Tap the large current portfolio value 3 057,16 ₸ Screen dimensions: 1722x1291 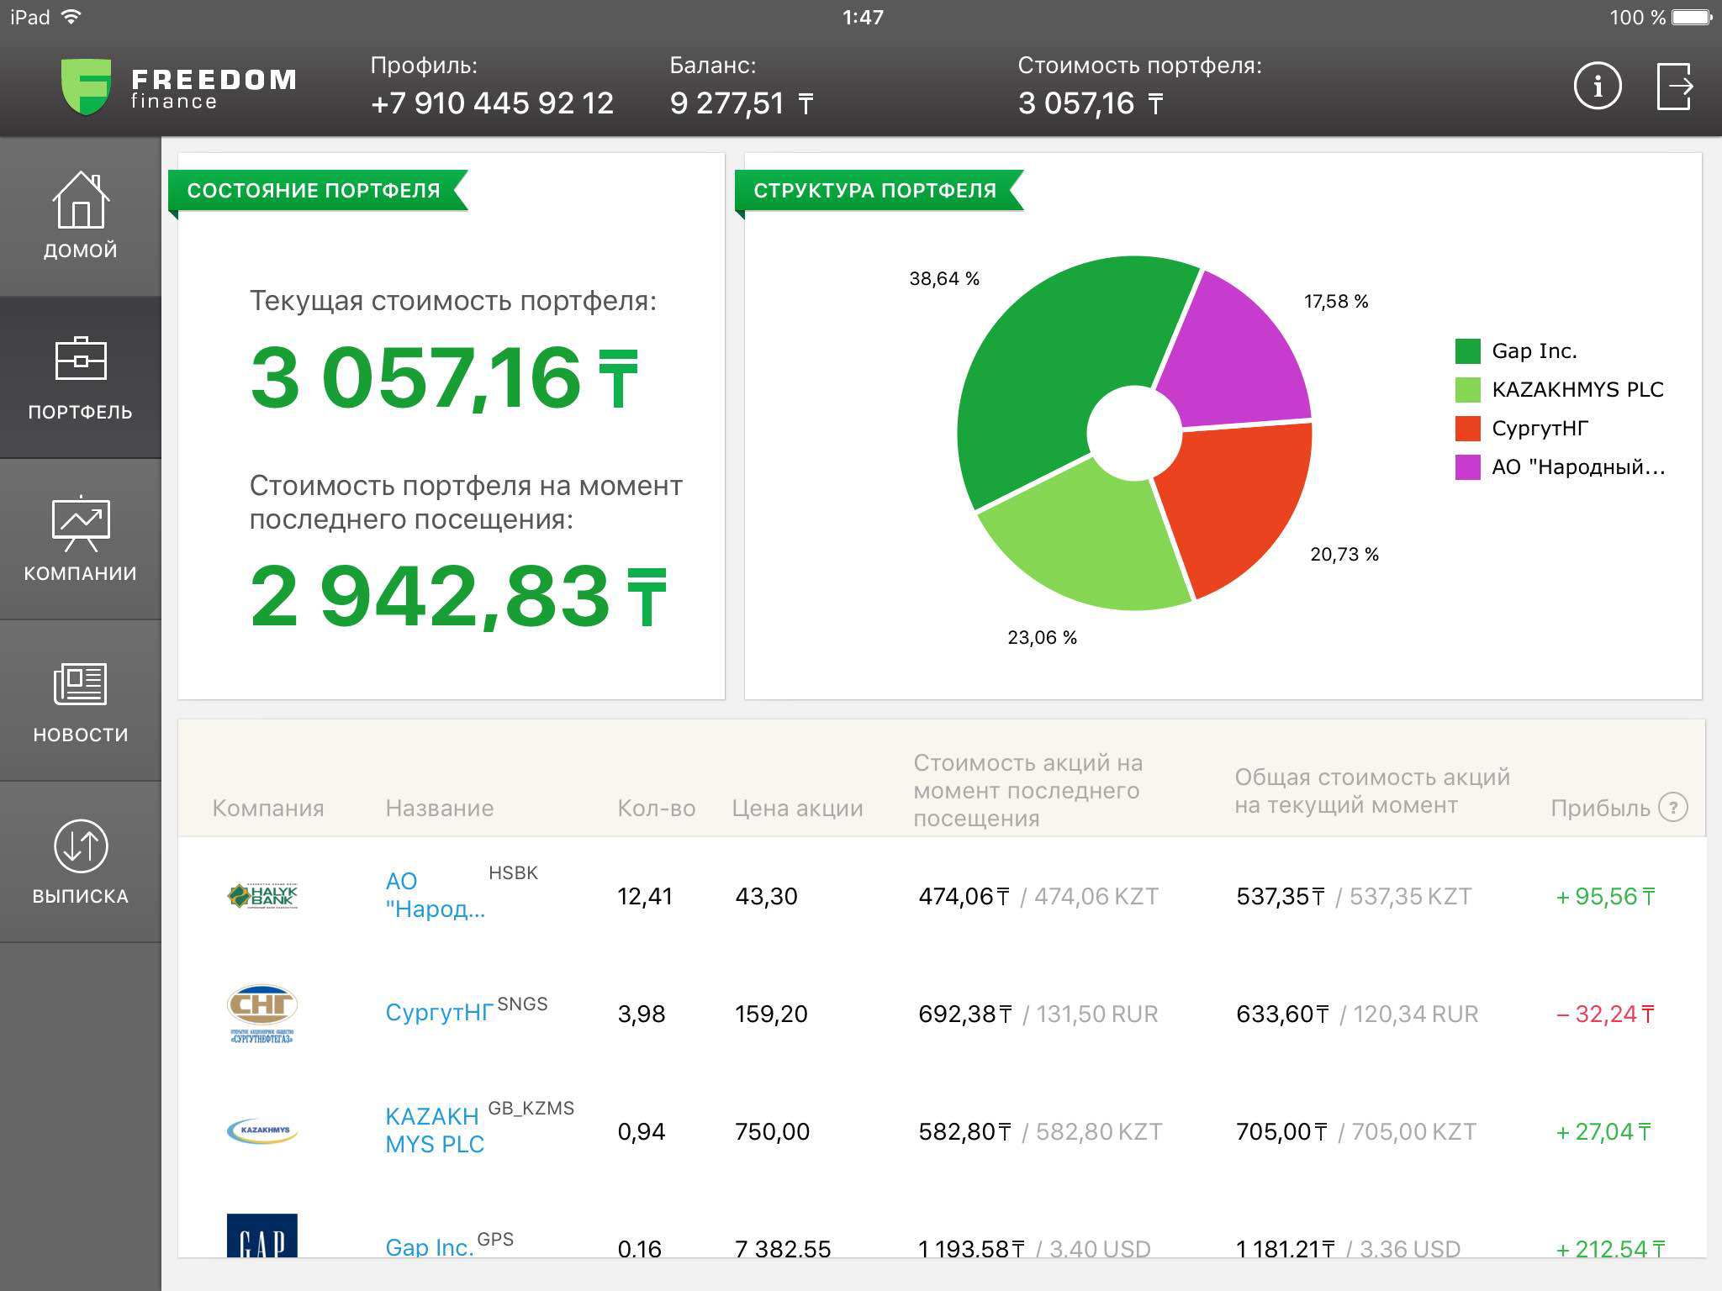(444, 378)
